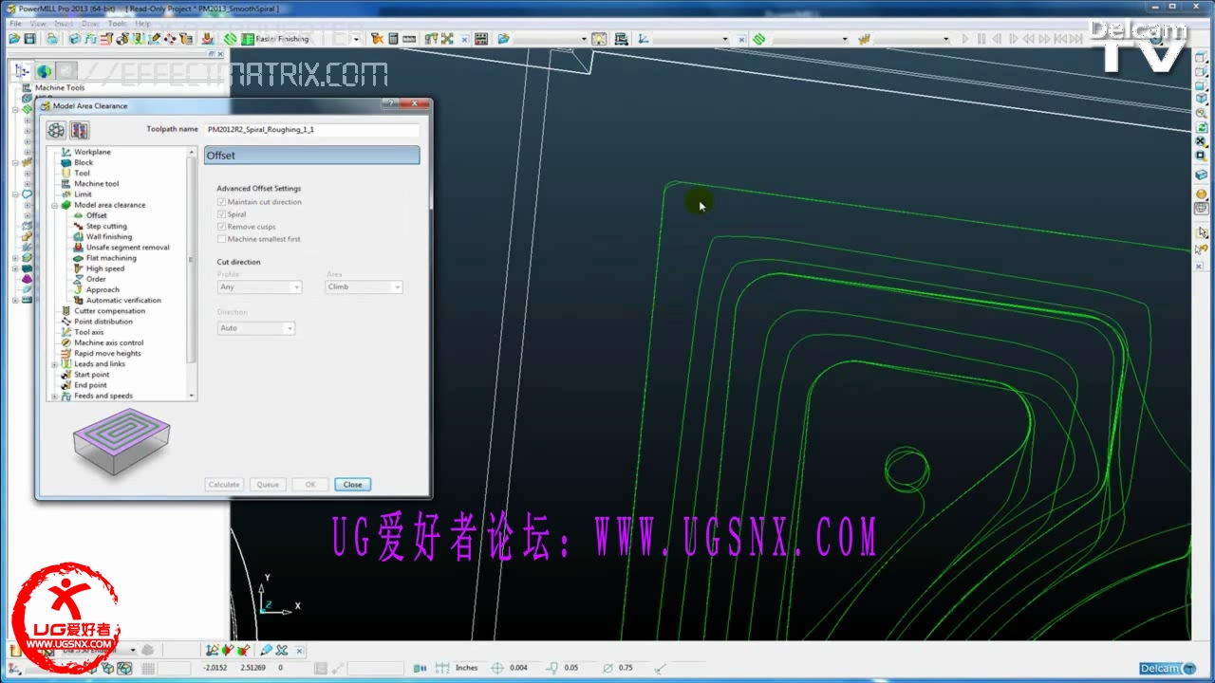The width and height of the screenshot is (1215, 683).
Task: Click the toolpath component icon in dialog
Action: click(x=56, y=130)
